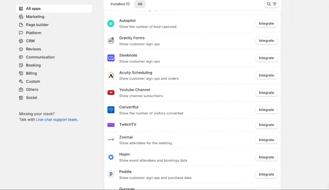The image size is (329, 190).
Task: Select the CRM category in sidebar
Action: click(x=30, y=41)
